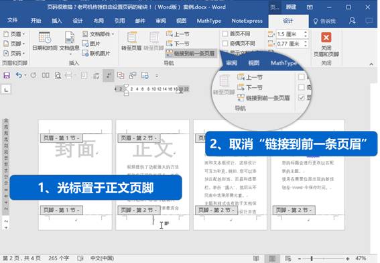Click the 0.77 厘米 footer distance field

292,44
